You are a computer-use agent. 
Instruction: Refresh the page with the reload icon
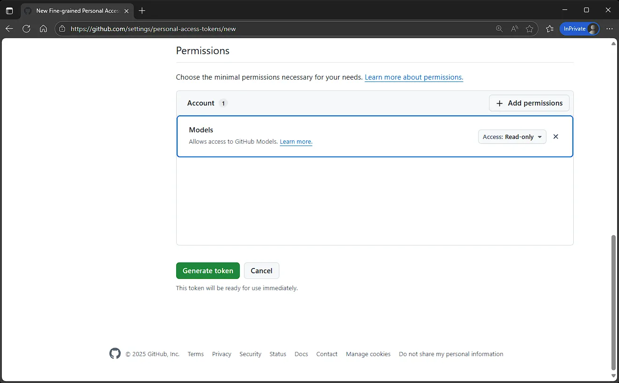[x=26, y=29]
